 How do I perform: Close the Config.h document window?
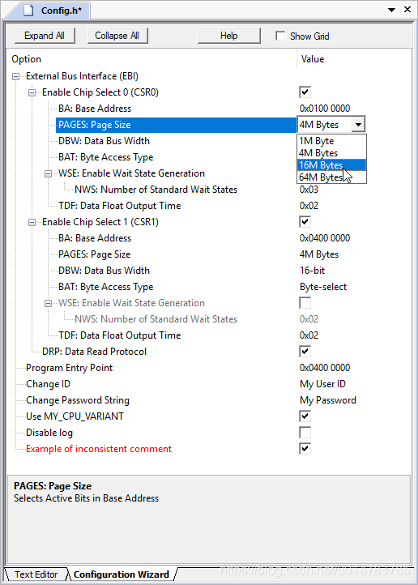click(407, 10)
